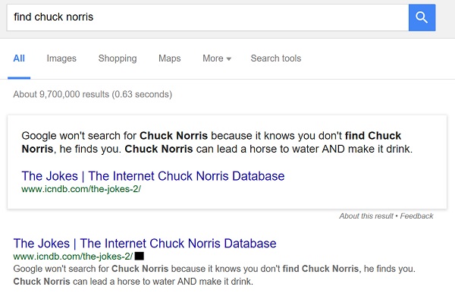
Task: Open featured snippet title The Jokes link
Action: point(153,176)
